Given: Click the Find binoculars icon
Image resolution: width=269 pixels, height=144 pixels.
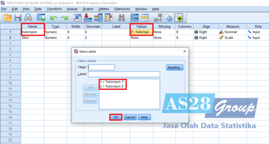Looking at the screenshot, I should (x=122, y=17).
